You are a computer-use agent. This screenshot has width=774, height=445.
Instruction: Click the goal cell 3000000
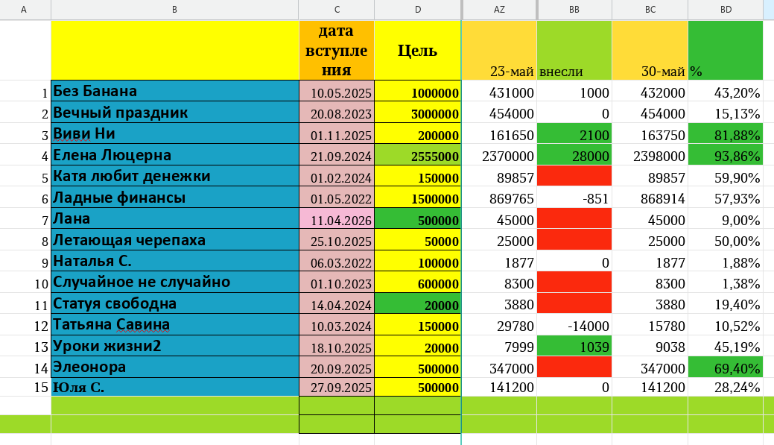418,112
